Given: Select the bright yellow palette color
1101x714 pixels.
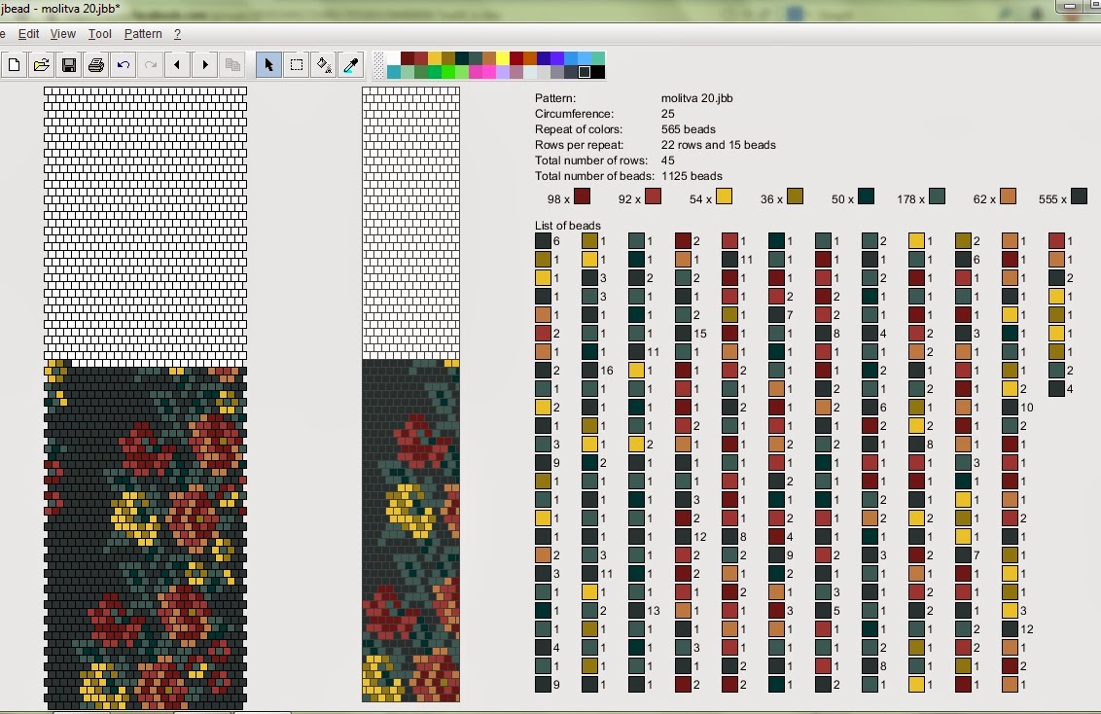Looking at the screenshot, I should point(503,58).
